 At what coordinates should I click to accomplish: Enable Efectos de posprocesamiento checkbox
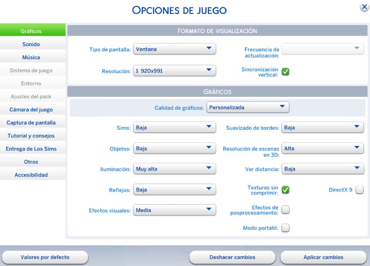(285, 209)
